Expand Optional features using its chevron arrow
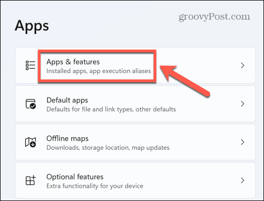Image resolution: width=264 pixels, height=201 pixels. point(243,180)
